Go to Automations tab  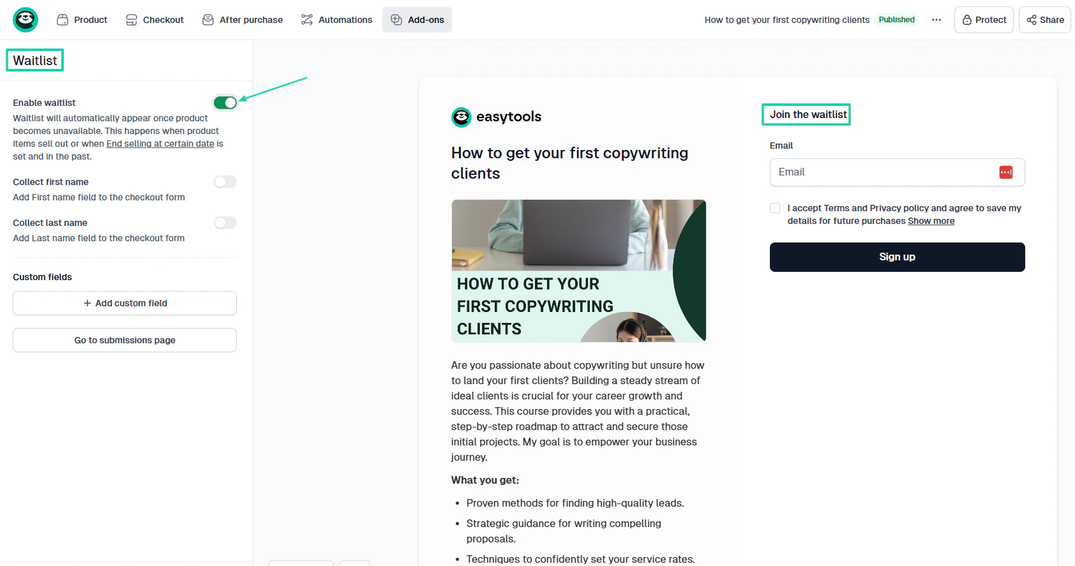[x=336, y=20]
